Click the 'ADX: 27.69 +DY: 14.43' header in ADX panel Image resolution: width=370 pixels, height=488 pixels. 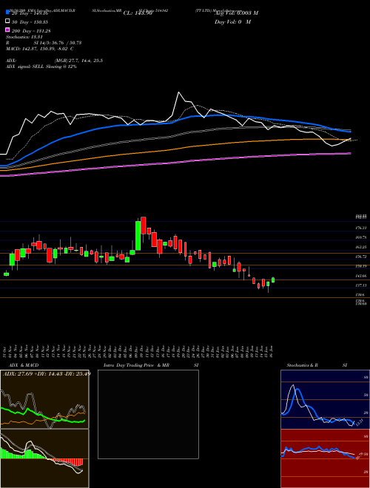pos(47,373)
